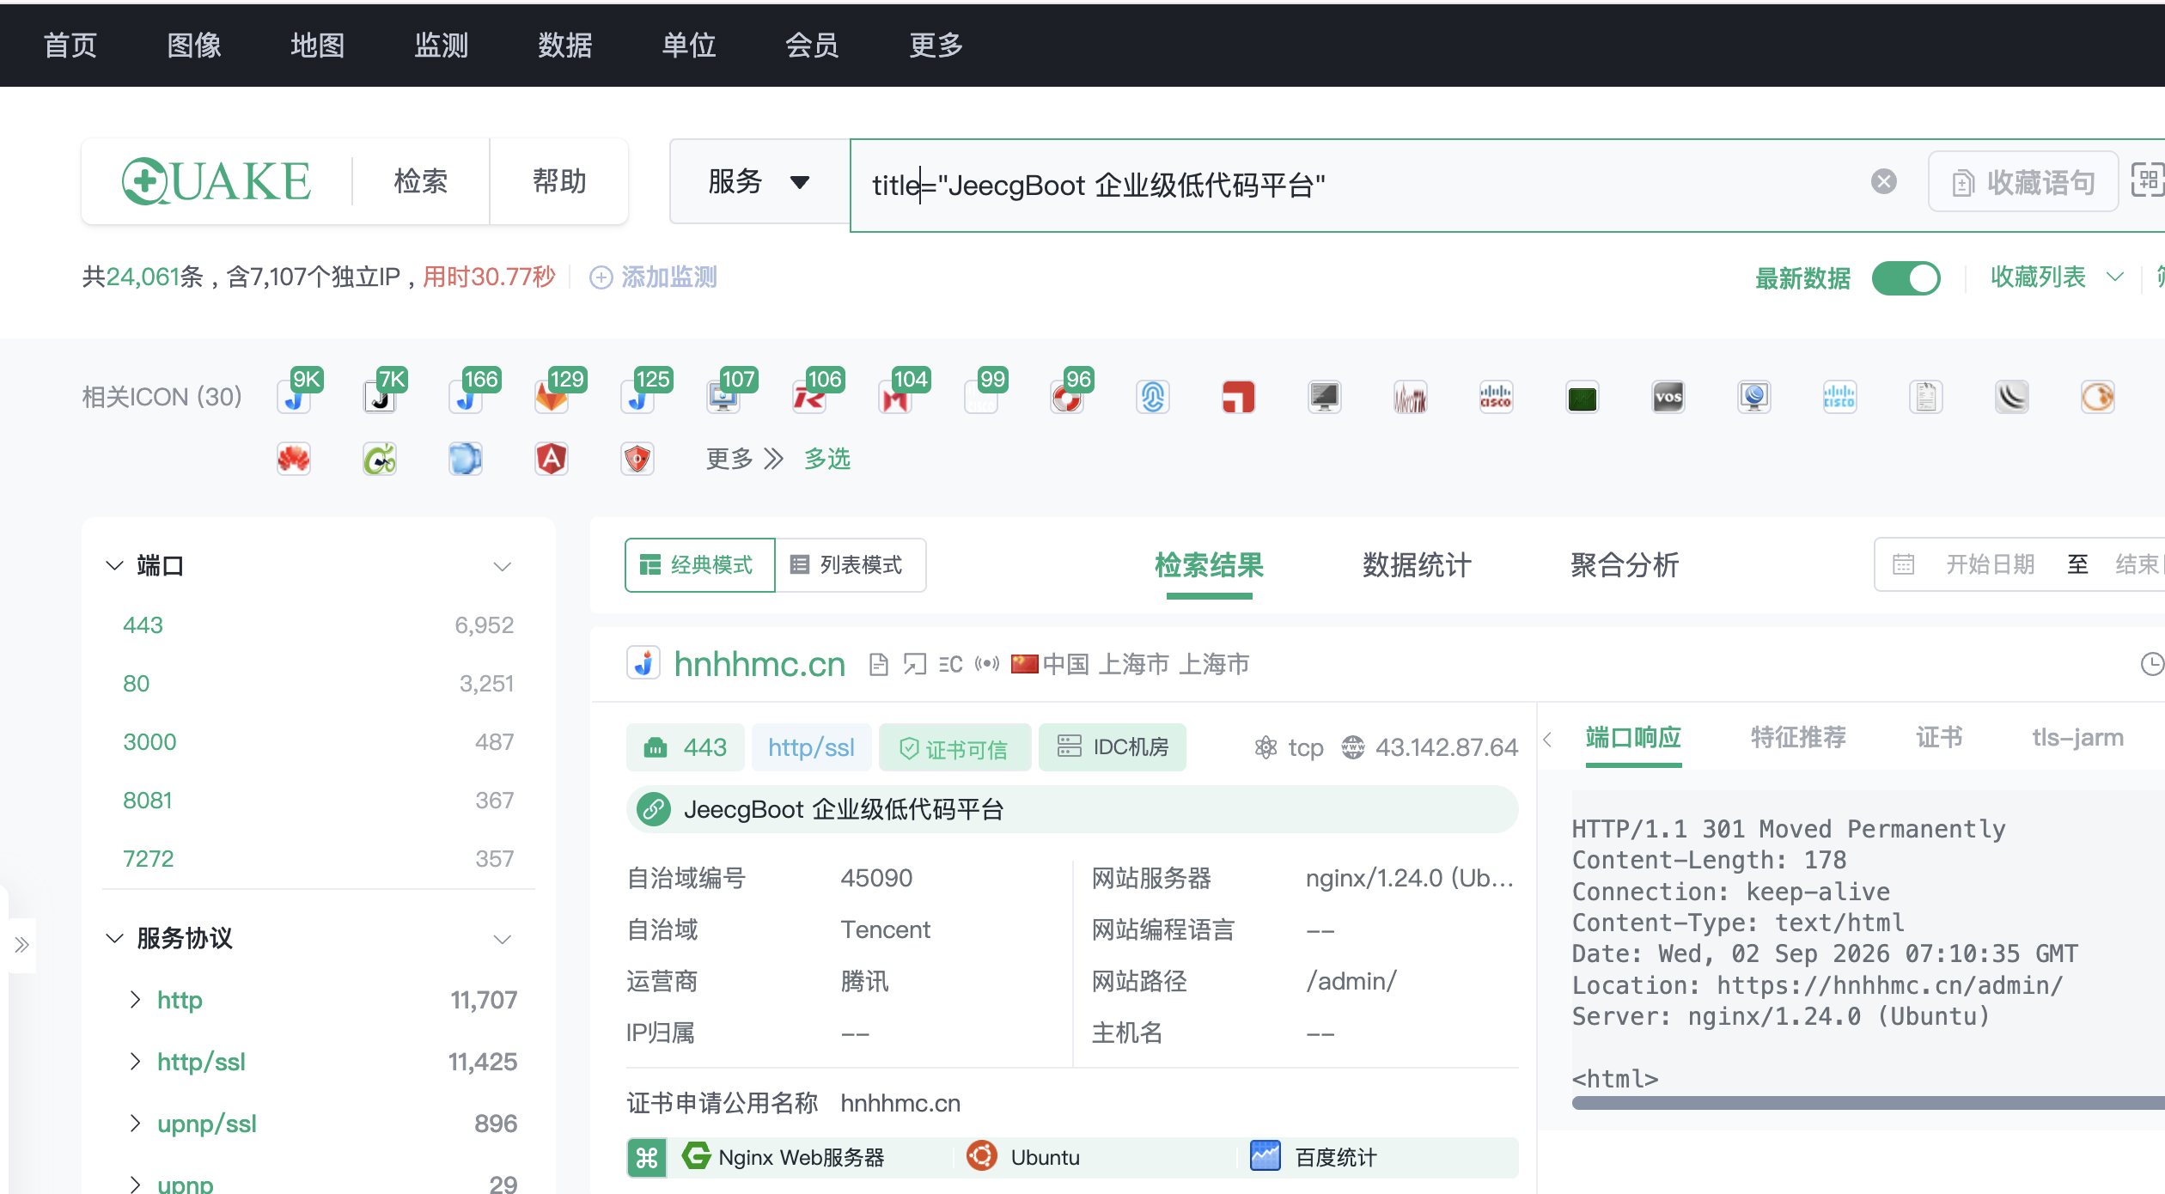The height and width of the screenshot is (1194, 2165).
Task: Switch to 经典模式 view
Action: click(699, 564)
